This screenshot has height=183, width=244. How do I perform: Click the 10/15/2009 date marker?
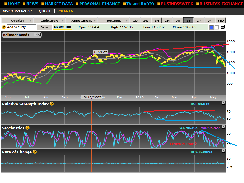click(91, 97)
